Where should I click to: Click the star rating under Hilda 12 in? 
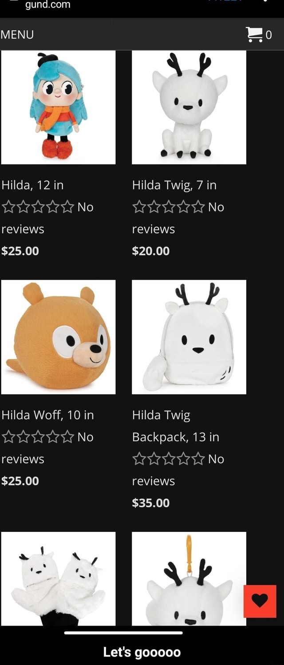[x=38, y=207]
